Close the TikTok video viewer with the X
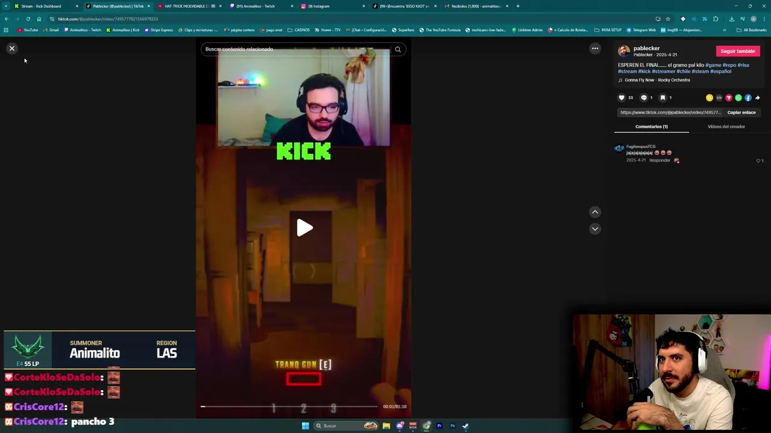This screenshot has height=433, width=771. [x=11, y=48]
